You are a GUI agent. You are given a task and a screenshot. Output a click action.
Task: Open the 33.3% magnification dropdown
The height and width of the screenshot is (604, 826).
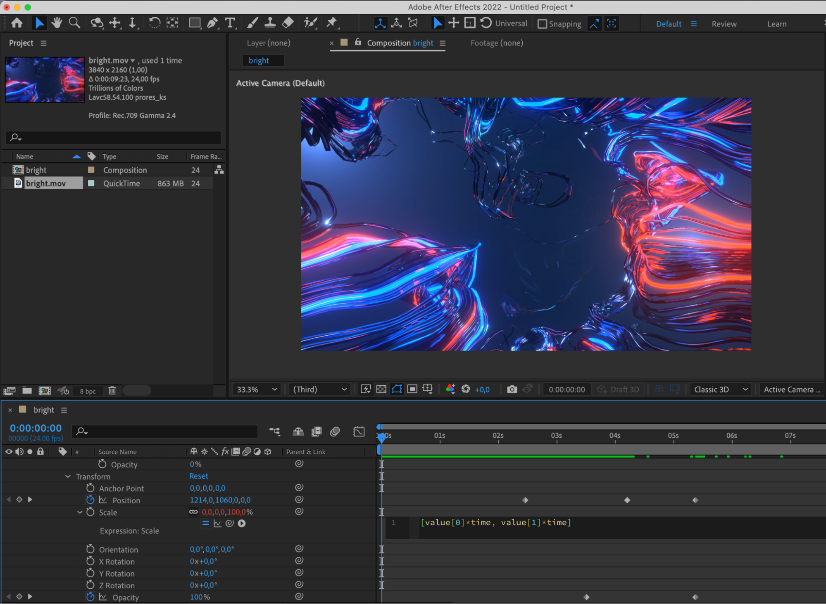(257, 389)
